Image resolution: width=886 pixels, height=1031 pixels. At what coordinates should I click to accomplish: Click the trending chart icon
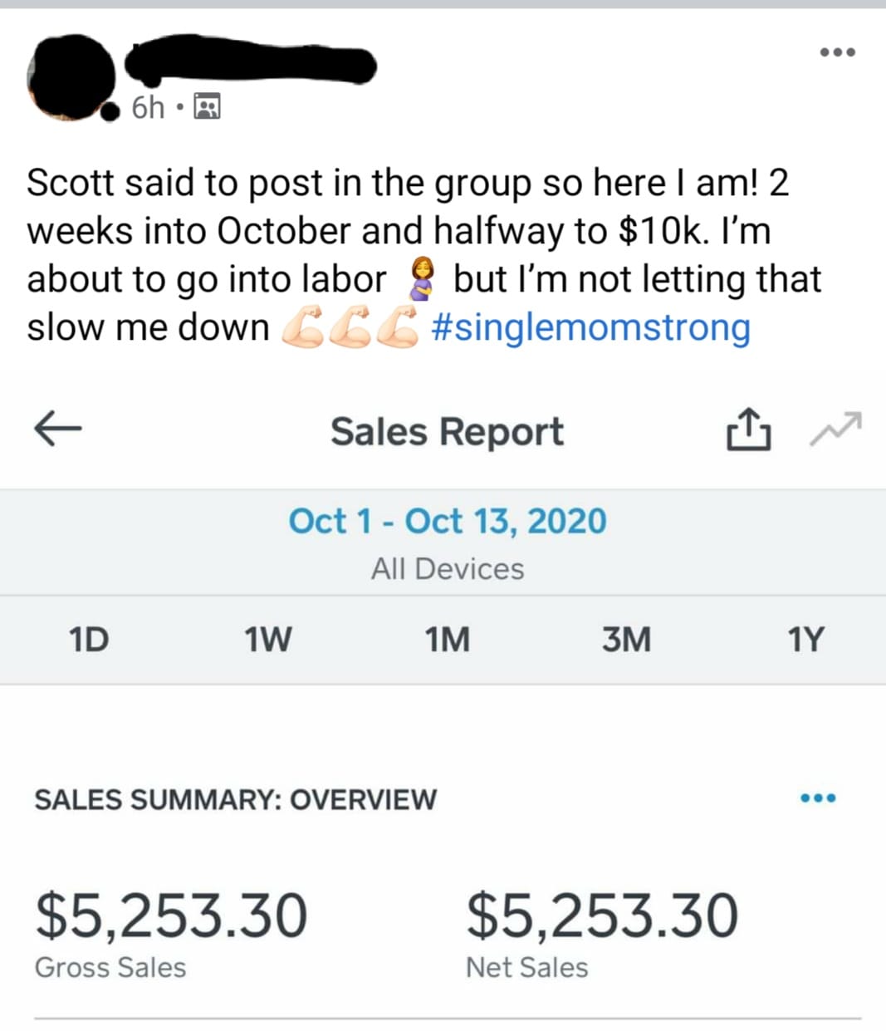[x=836, y=428]
